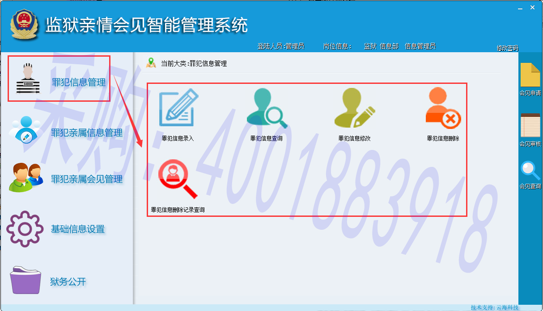The image size is (543, 311).
Task: Click the 监狱亲情会见智能管理系统 title
Action: point(147,25)
